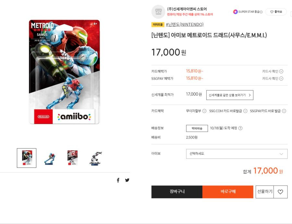Click the heart wishlist icon beside 선물하기
The height and width of the screenshot is (224, 292).
coord(280,192)
